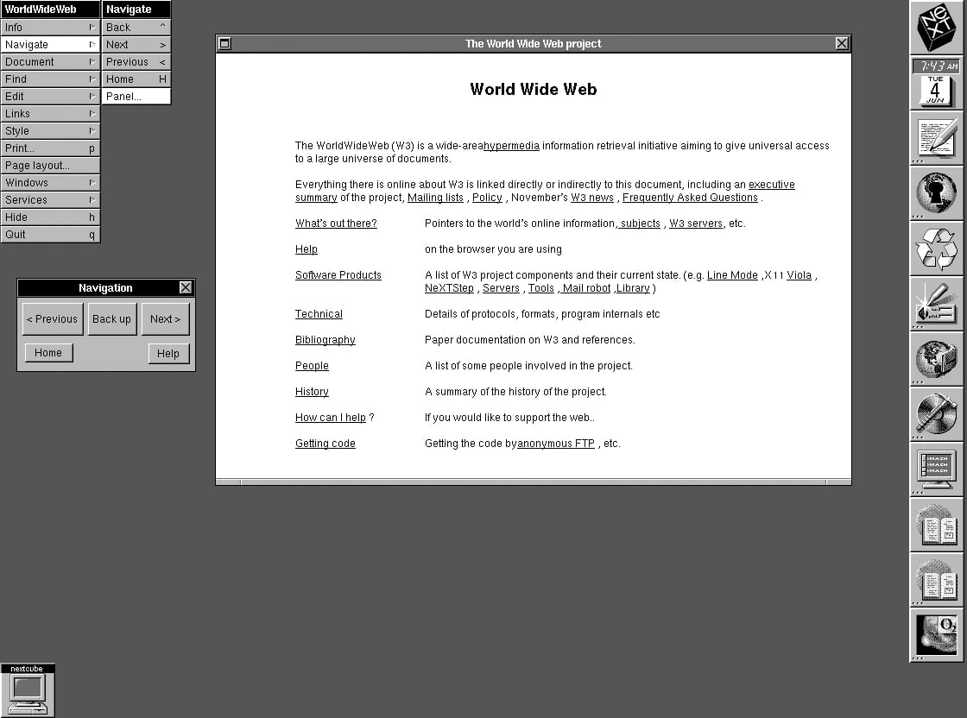Expand the Document submenu

(50, 61)
